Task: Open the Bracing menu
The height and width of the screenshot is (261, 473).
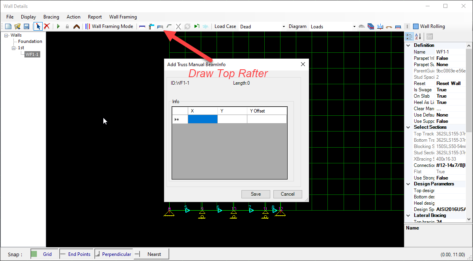Action: pyautogui.click(x=51, y=17)
